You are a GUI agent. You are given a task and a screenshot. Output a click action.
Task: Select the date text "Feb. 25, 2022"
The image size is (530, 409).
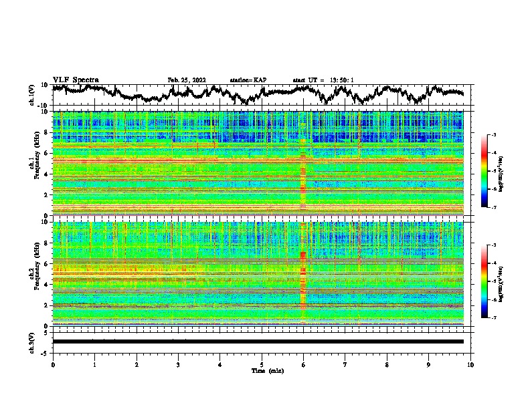click(187, 80)
